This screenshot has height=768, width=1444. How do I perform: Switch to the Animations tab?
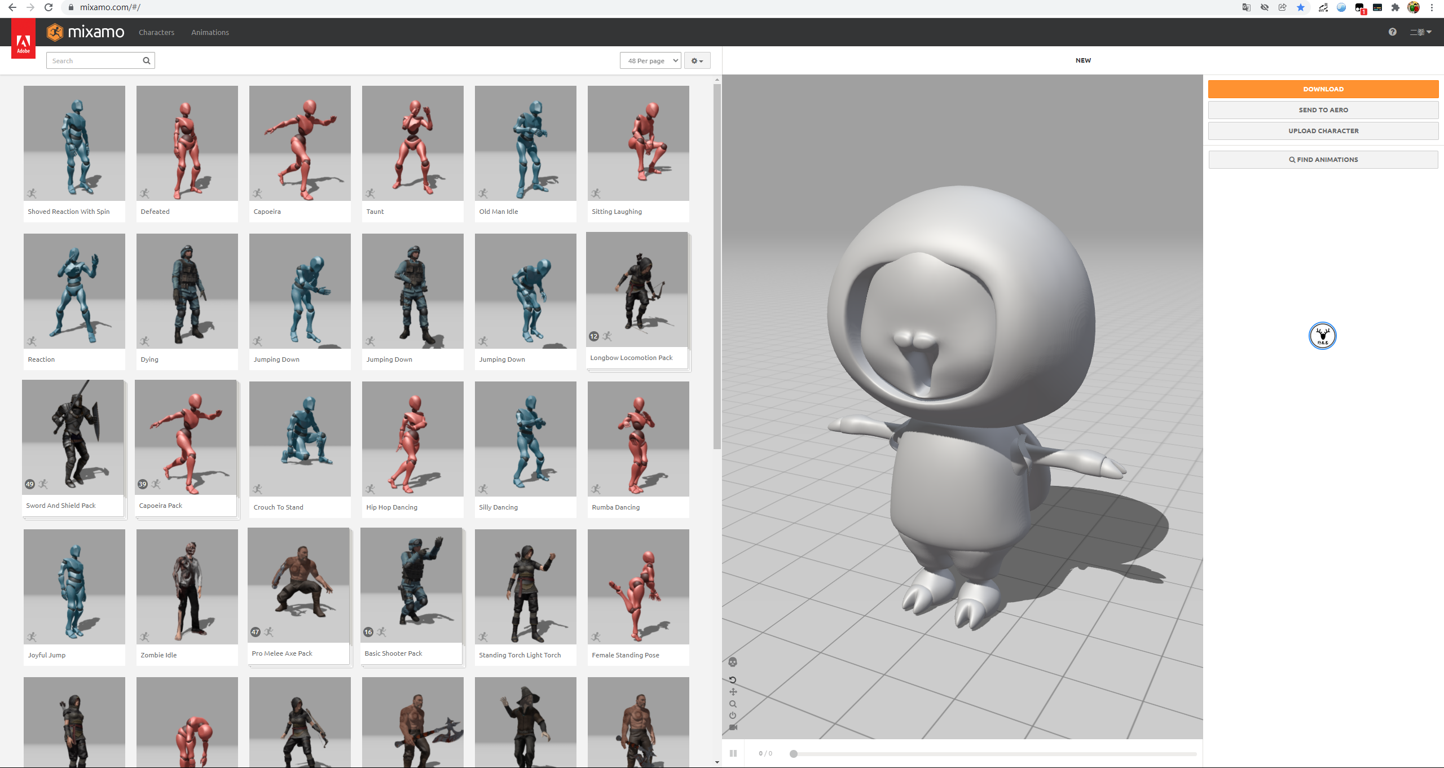(x=210, y=33)
